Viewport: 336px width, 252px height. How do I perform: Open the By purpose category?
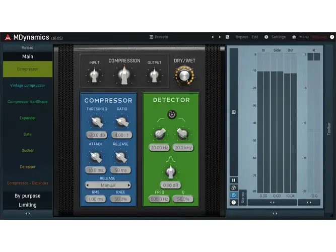pyautogui.click(x=28, y=196)
